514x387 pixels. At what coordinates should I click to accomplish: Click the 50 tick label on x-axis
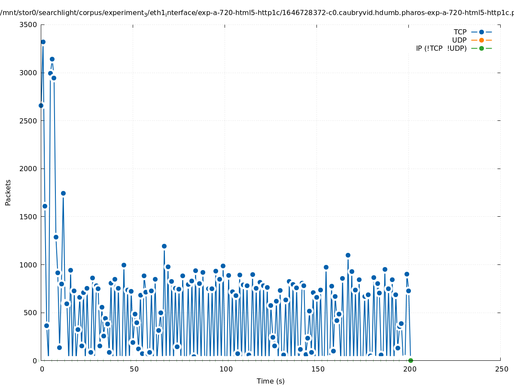pyautogui.click(x=133, y=369)
